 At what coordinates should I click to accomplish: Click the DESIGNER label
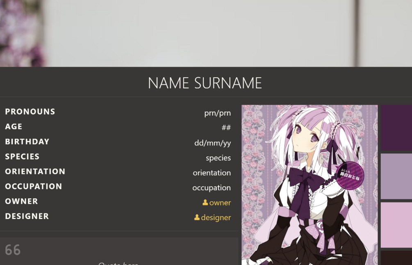point(27,216)
